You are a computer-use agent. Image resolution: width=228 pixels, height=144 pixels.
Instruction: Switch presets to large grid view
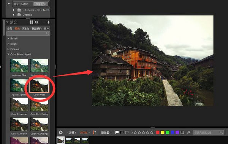pyautogui.click(x=31, y=22)
